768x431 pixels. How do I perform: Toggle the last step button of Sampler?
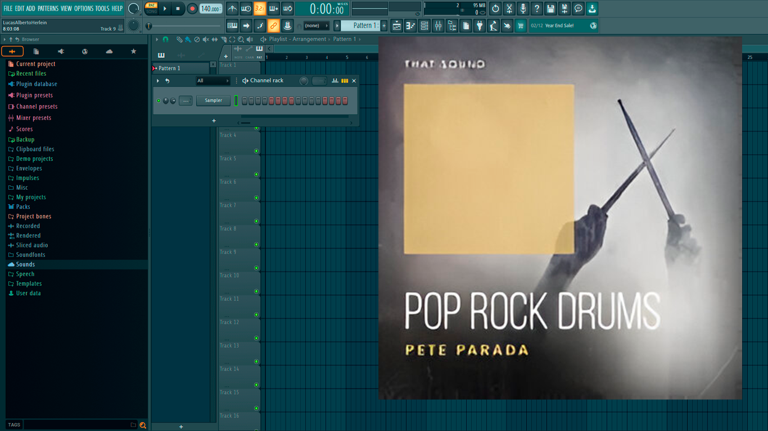pyautogui.click(x=345, y=100)
